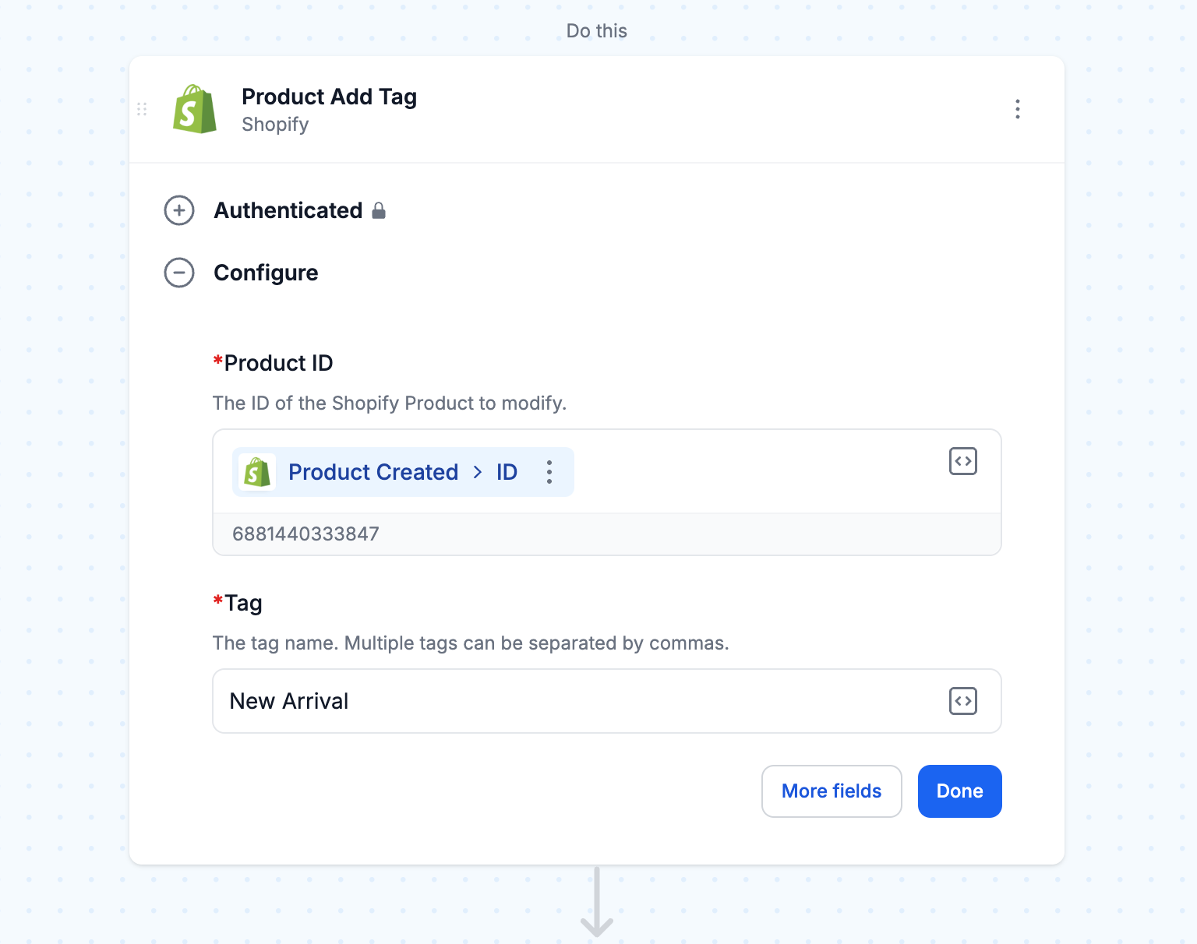This screenshot has height=944, width=1197.
Task: Click the Authenticated heading label
Action: click(x=288, y=210)
